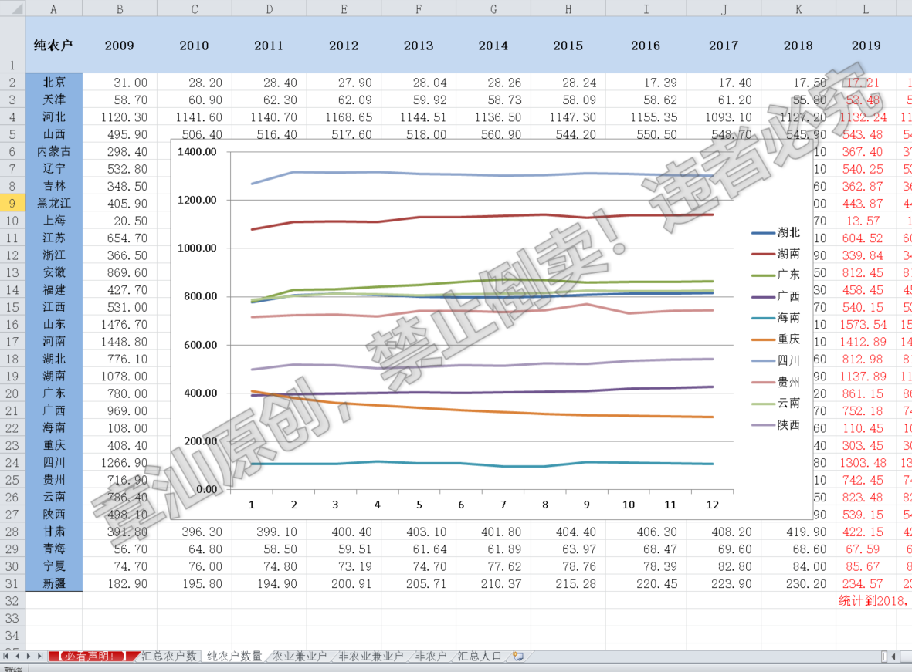This screenshot has width=912, height=672.
Task: Select the 湖南 legend entry in chart
Action: [776, 254]
